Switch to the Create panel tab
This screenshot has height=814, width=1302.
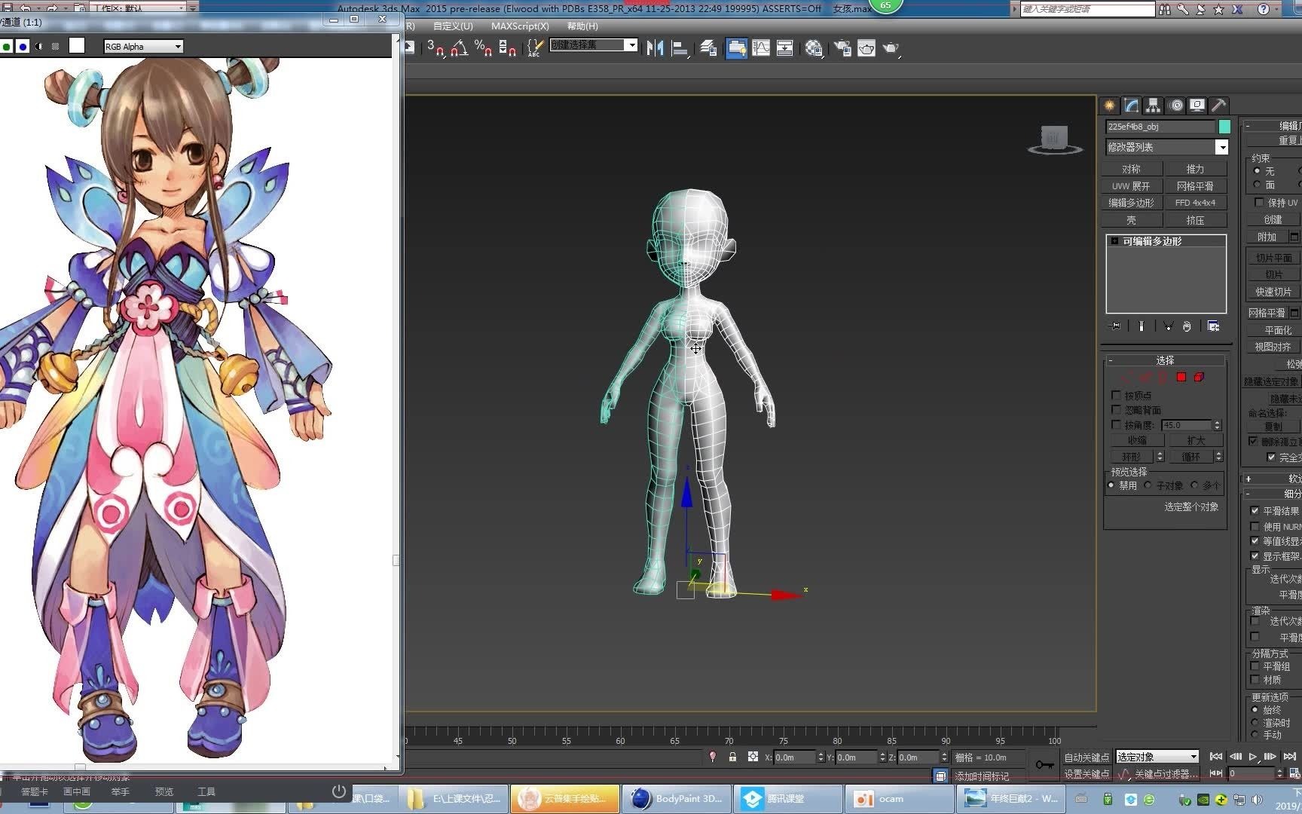click(x=1109, y=106)
